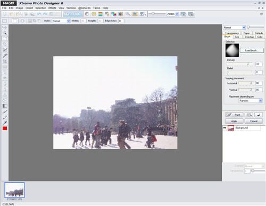Select the Text tool
This screenshot has width=266, height=206.
coord(5,72)
